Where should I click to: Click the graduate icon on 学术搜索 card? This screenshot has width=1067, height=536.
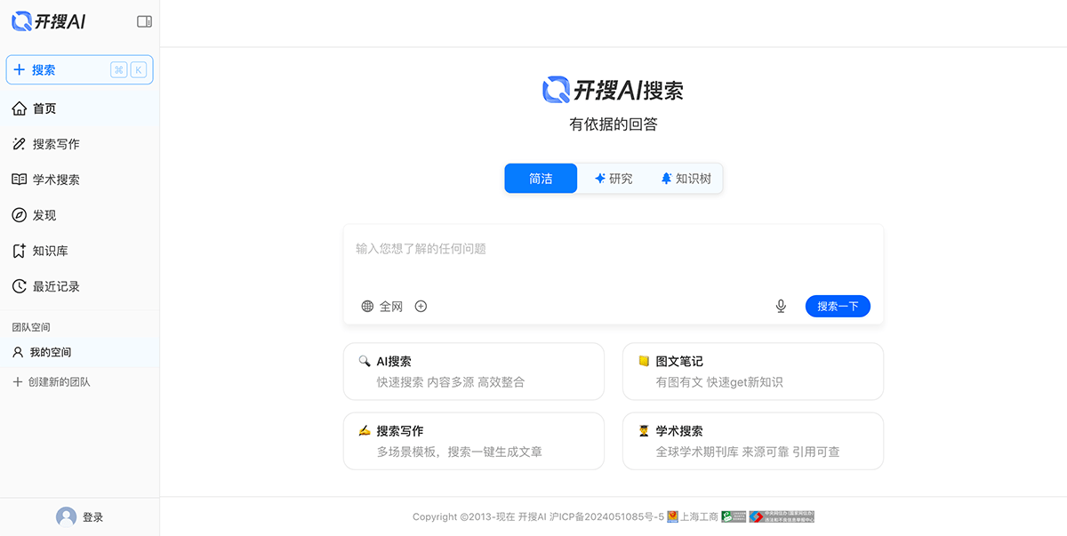(x=644, y=430)
